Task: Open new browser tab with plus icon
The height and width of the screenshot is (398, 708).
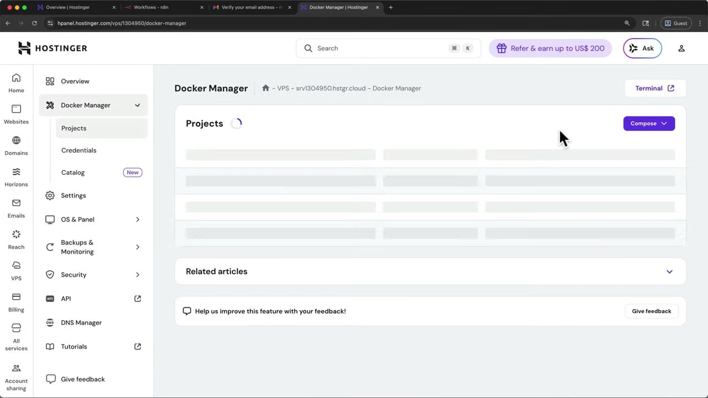Action: pos(391,7)
